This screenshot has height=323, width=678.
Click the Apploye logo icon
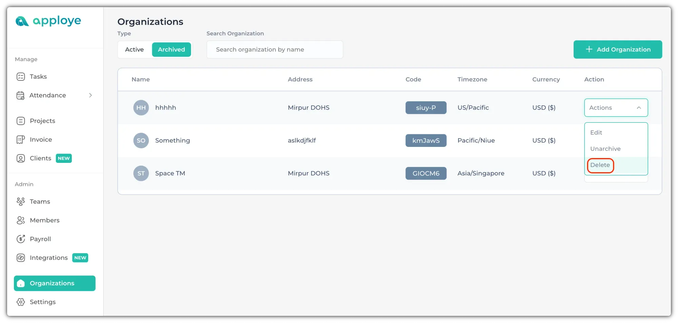coord(22,21)
